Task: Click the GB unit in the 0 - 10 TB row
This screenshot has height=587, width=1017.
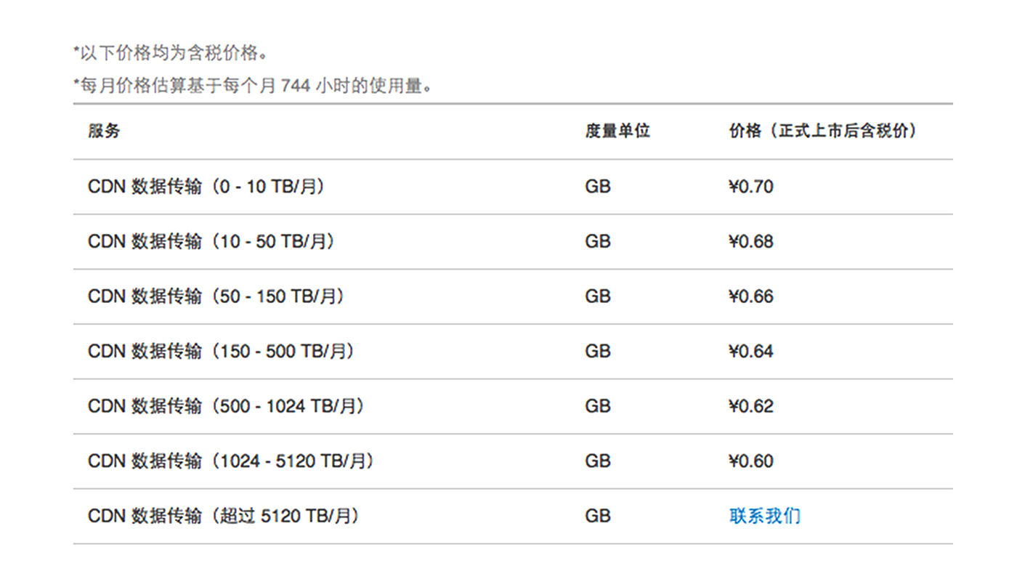Action: point(597,187)
